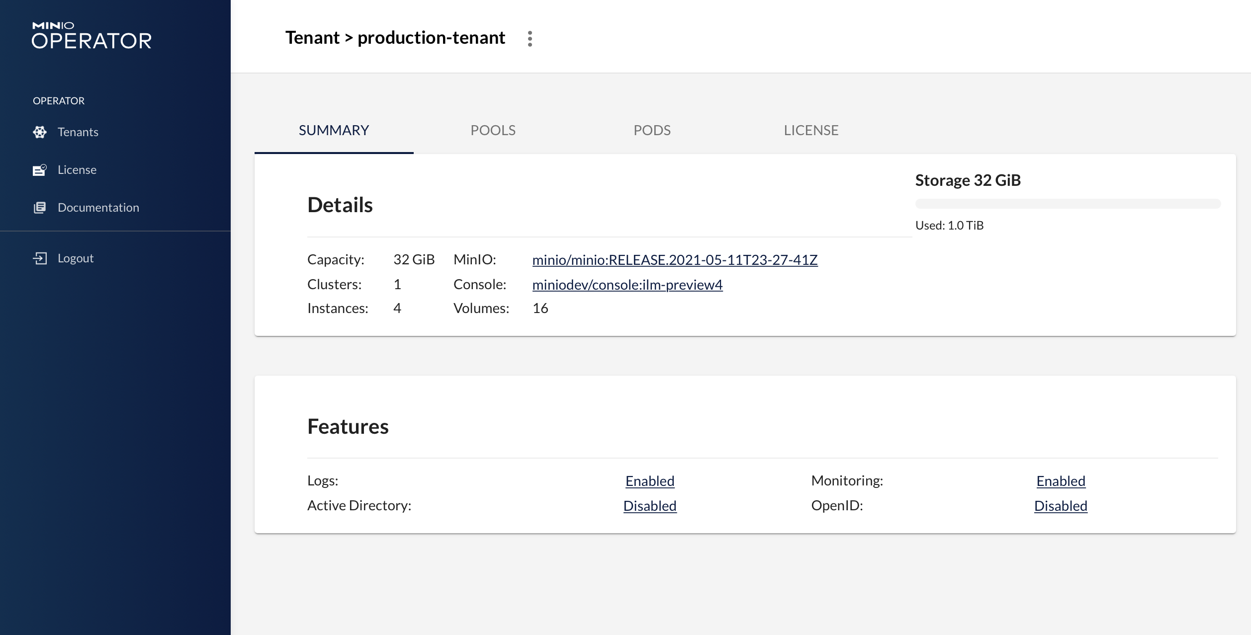Switch to the LICENSE tab

point(811,130)
